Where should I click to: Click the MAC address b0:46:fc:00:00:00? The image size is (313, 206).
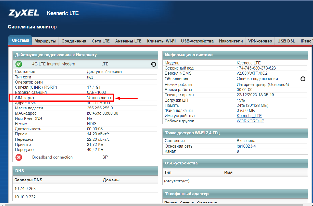102,113
